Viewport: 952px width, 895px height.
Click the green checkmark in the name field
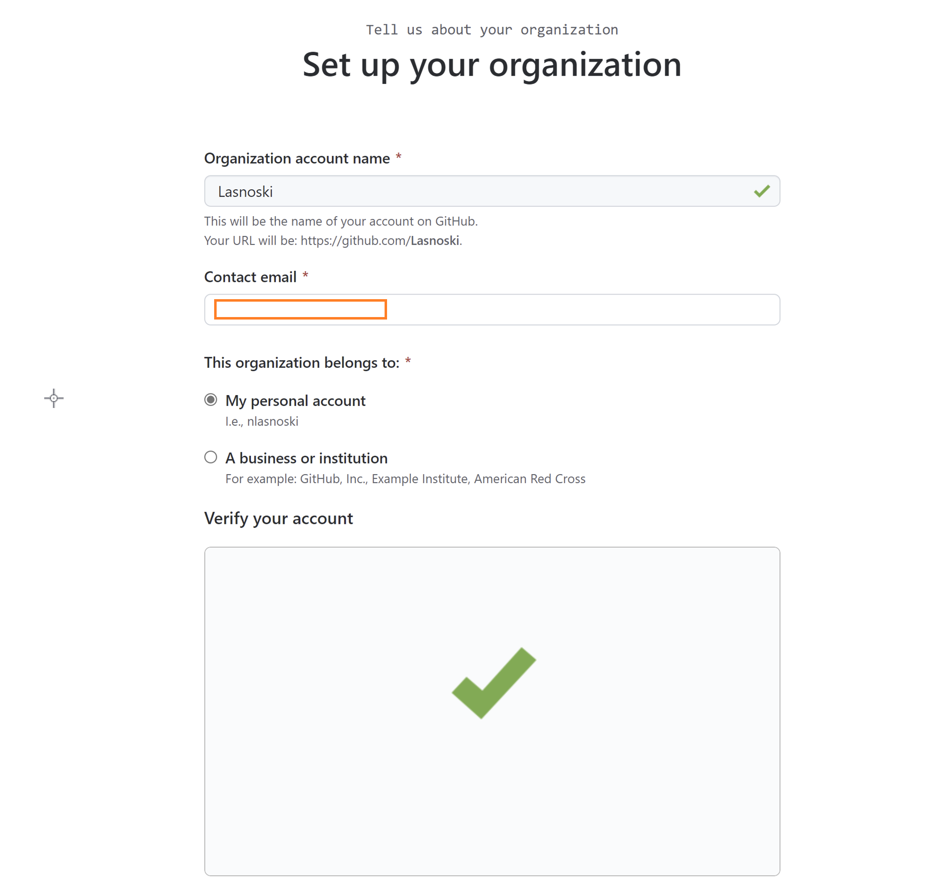[x=761, y=191]
